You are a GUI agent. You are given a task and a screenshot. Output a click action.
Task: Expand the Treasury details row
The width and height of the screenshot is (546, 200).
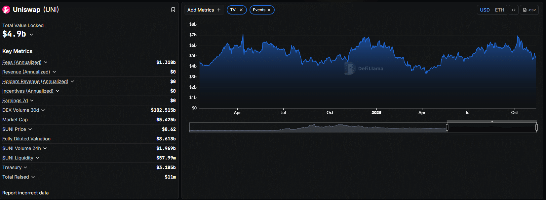point(25,167)
